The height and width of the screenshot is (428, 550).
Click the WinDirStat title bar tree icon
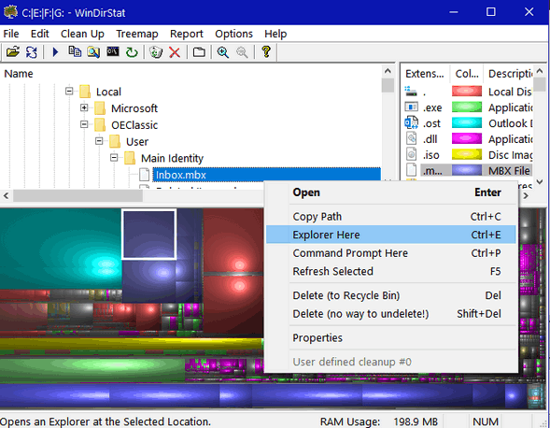(x=10, y=12)
